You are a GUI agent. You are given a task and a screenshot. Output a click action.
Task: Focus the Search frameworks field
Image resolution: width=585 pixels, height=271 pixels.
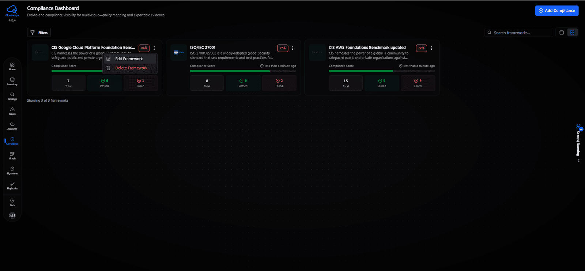pyautogui.click(x=518, y=33)
